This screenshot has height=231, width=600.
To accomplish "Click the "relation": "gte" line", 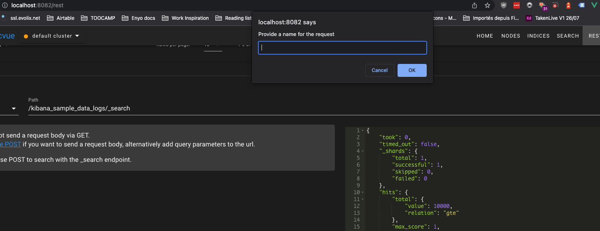I will 432,213.
